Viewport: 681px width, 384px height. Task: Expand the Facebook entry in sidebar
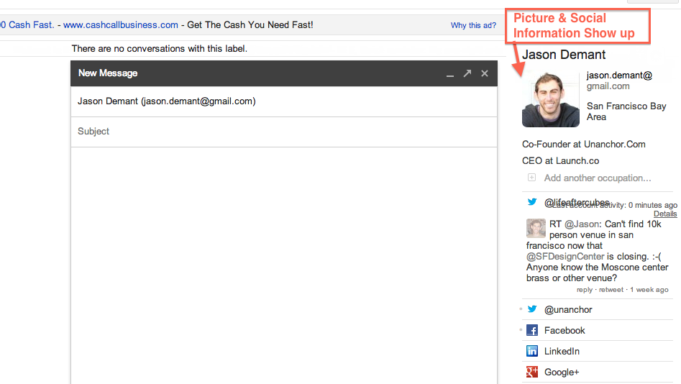click(x=565, y=331)
